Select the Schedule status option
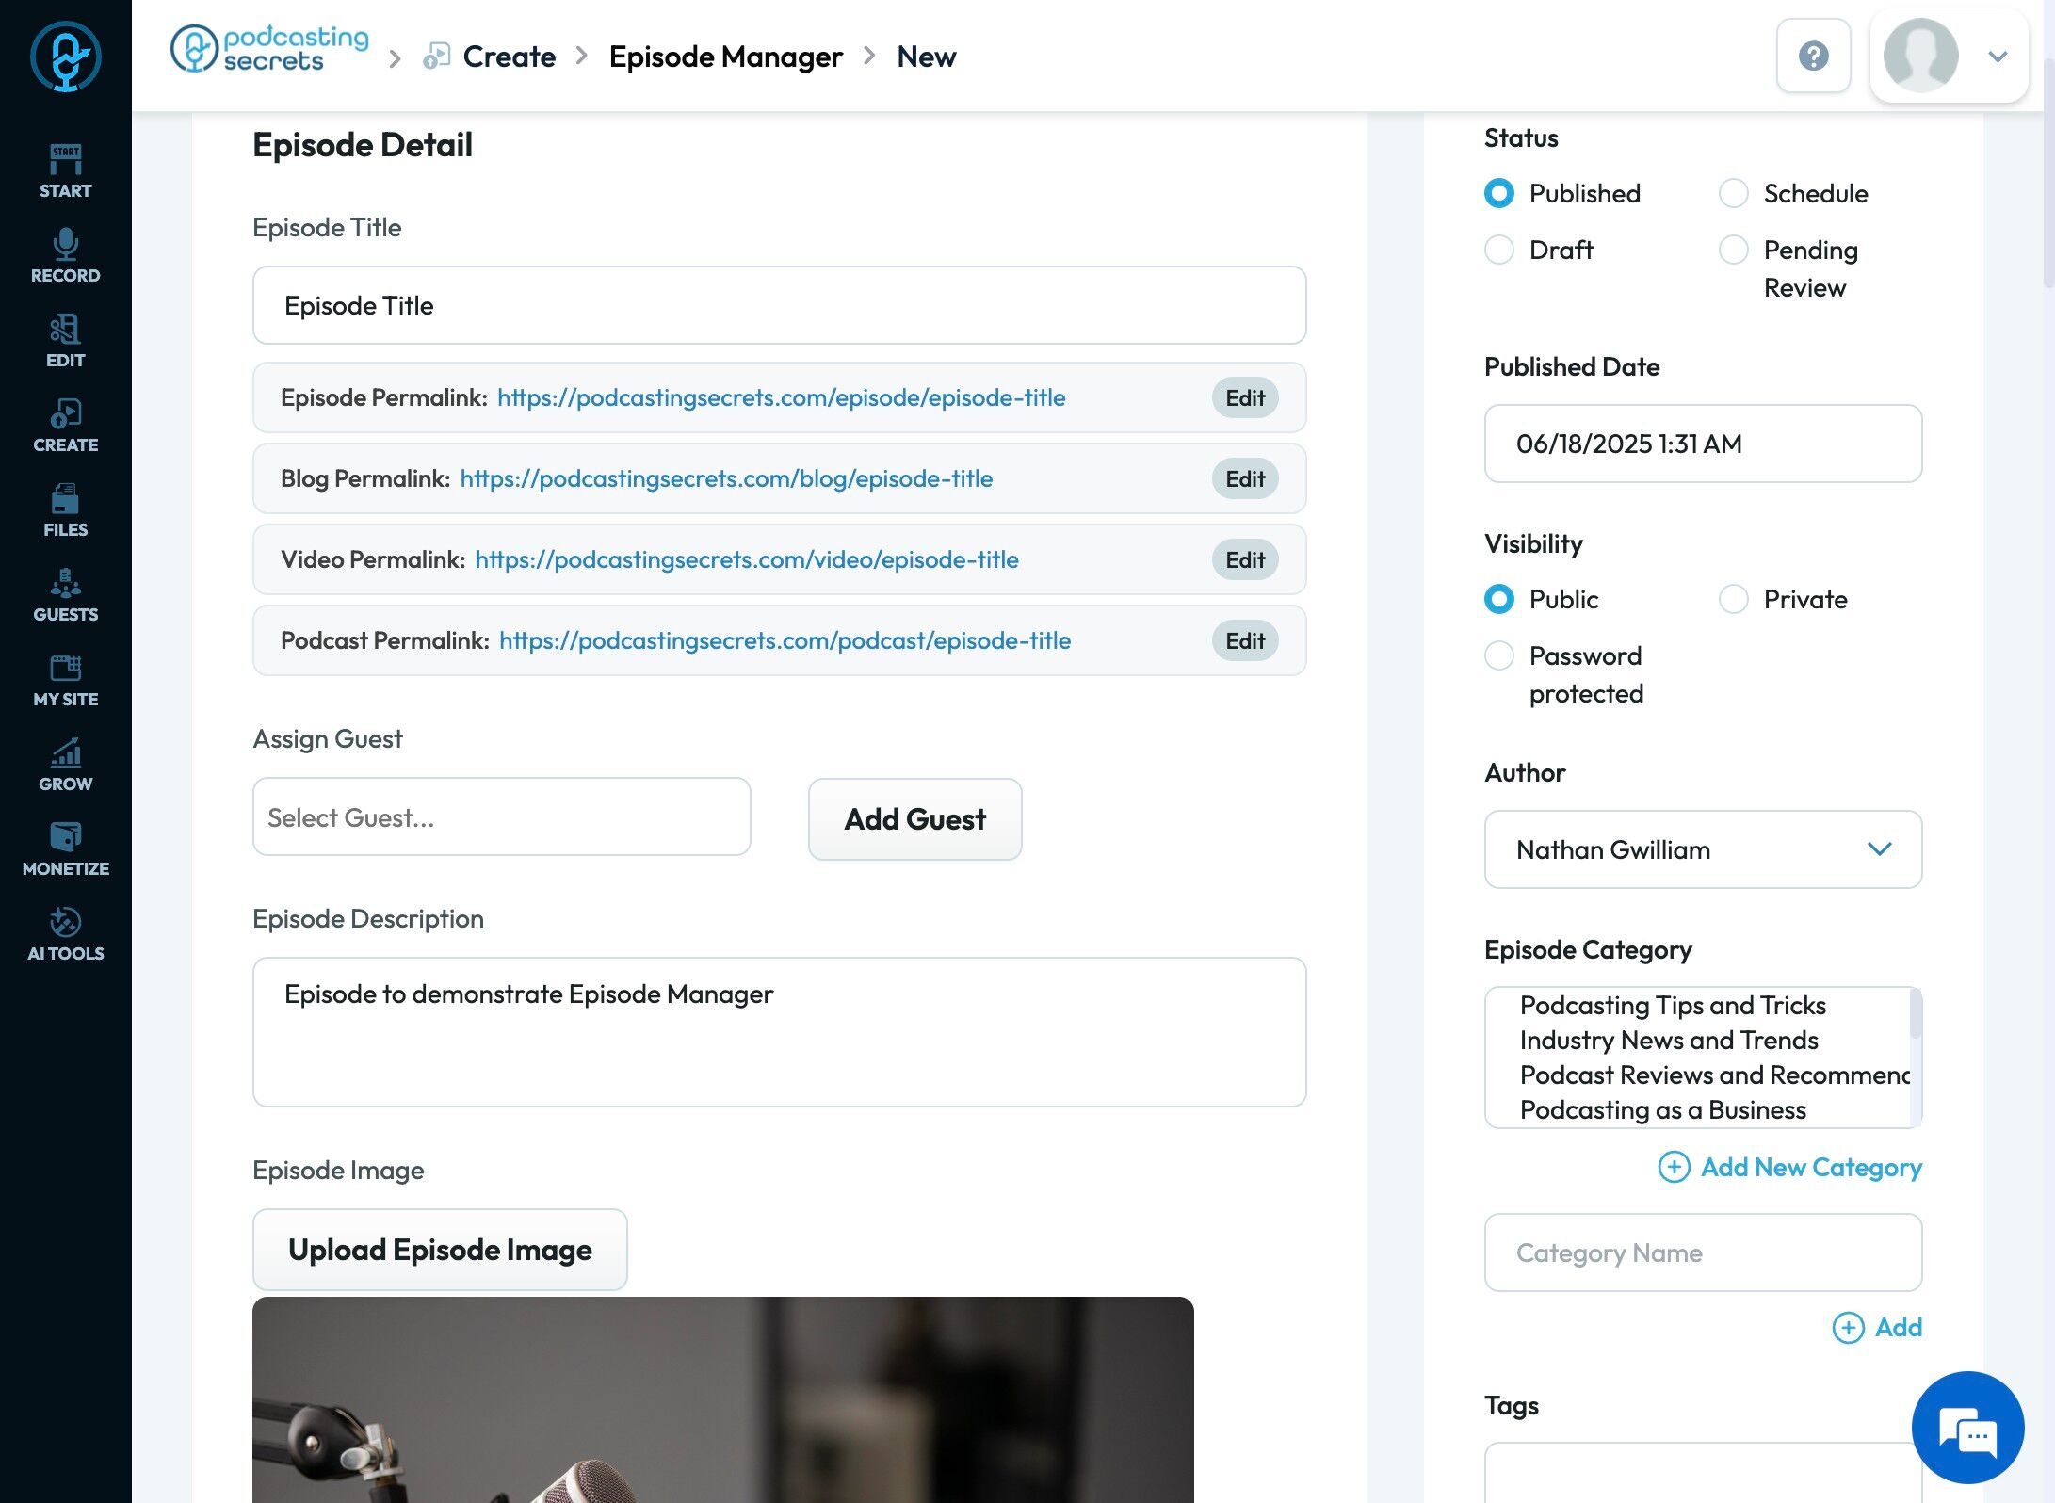Image resolution: width=2055 pixels, height=1503 pixels. (x=1734, y=193)
